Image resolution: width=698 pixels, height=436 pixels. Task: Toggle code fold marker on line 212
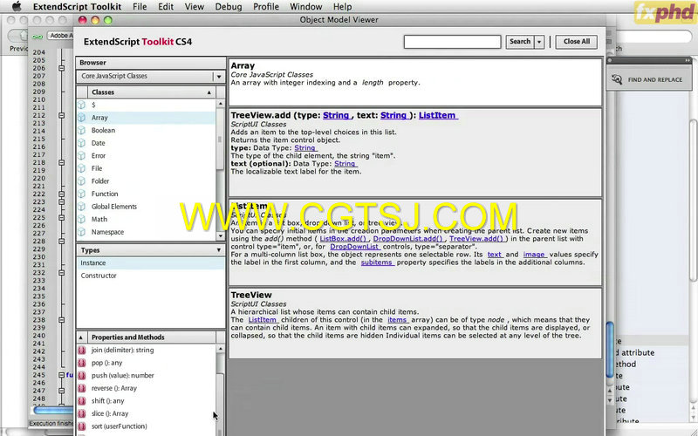61,115
